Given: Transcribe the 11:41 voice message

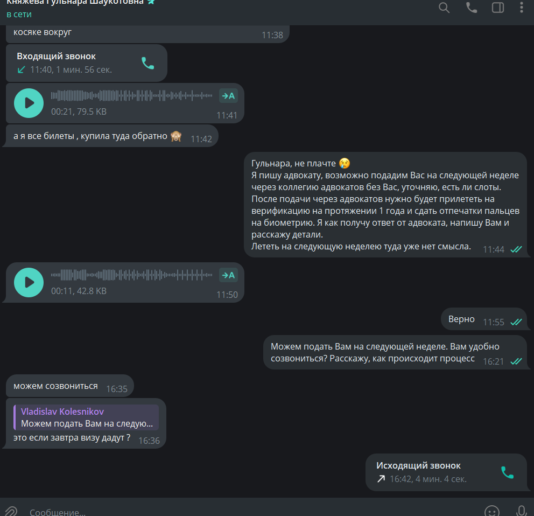Looking at the screenshot, I should (228, 96).
